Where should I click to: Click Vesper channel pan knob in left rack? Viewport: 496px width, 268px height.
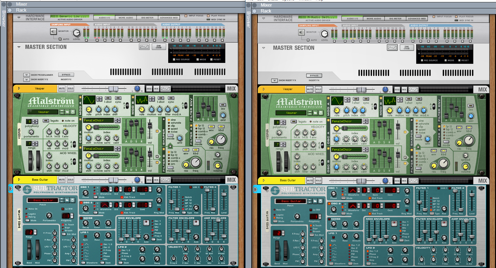137,88
